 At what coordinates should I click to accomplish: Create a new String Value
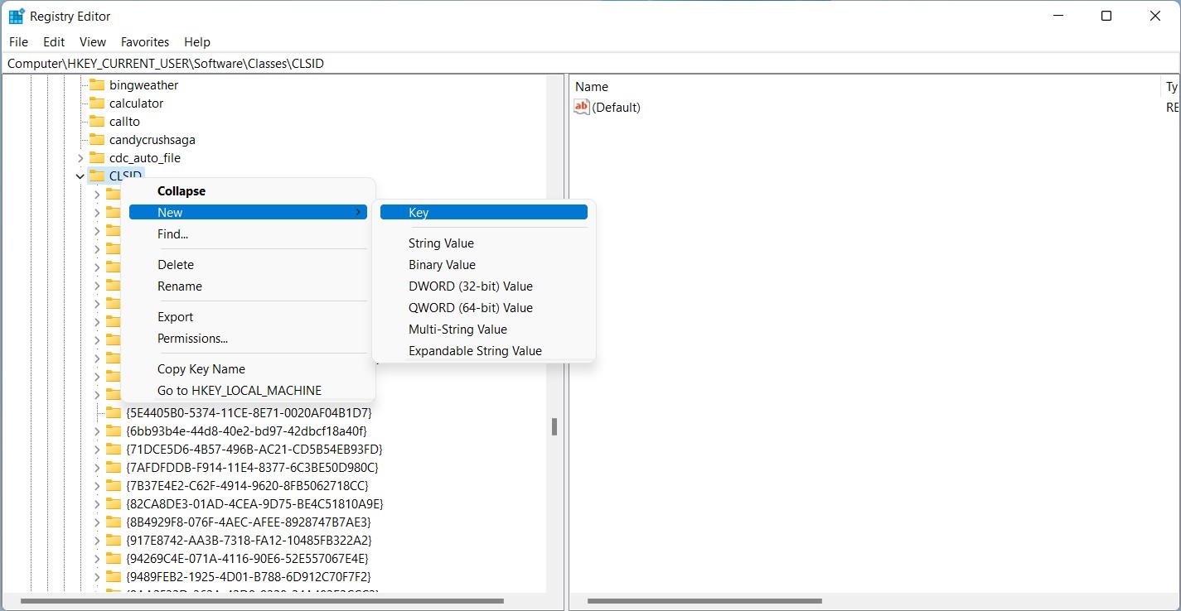(484, 243)
